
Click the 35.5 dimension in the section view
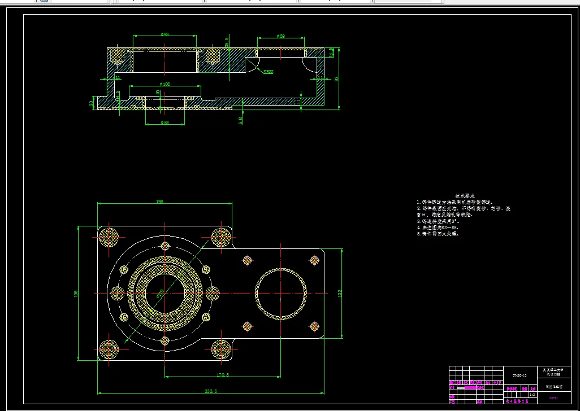(227, 42)
